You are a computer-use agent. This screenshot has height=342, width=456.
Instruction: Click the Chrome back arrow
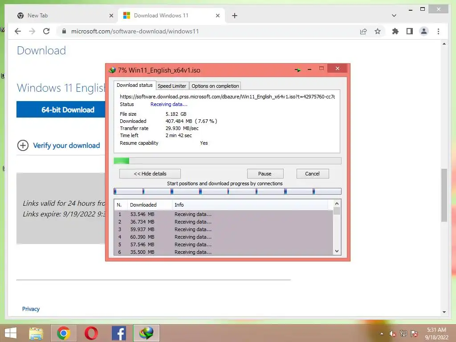(18, 32)
